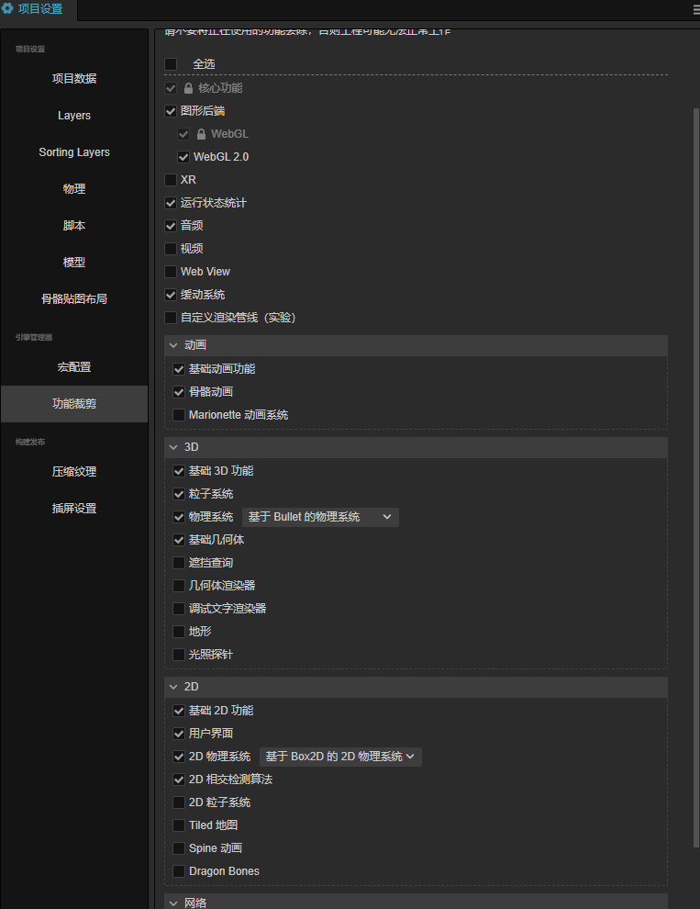The width and height of the screenshot is (700, 909).
Task: Open the 宏配置 sidebar item
Action: [74, 367]
